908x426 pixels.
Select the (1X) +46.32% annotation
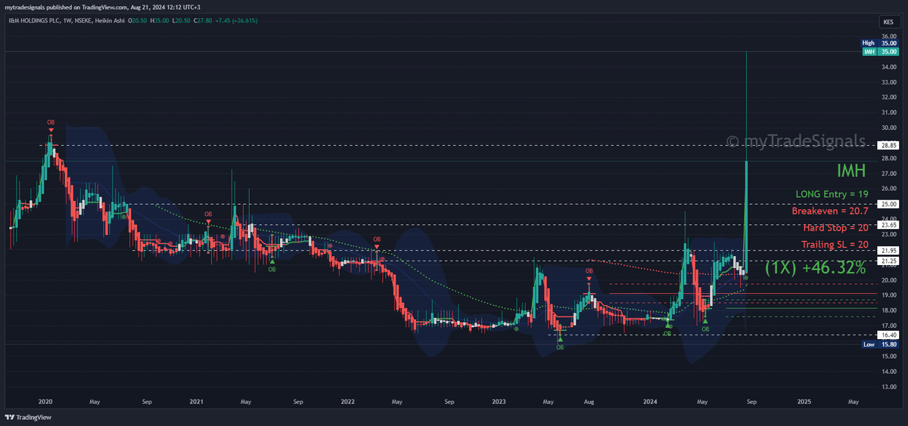(816, 267)
